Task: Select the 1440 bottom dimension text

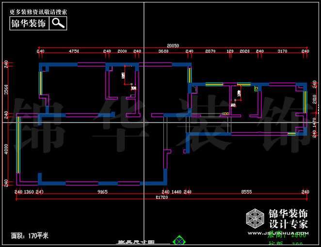Action: (176, 192)
